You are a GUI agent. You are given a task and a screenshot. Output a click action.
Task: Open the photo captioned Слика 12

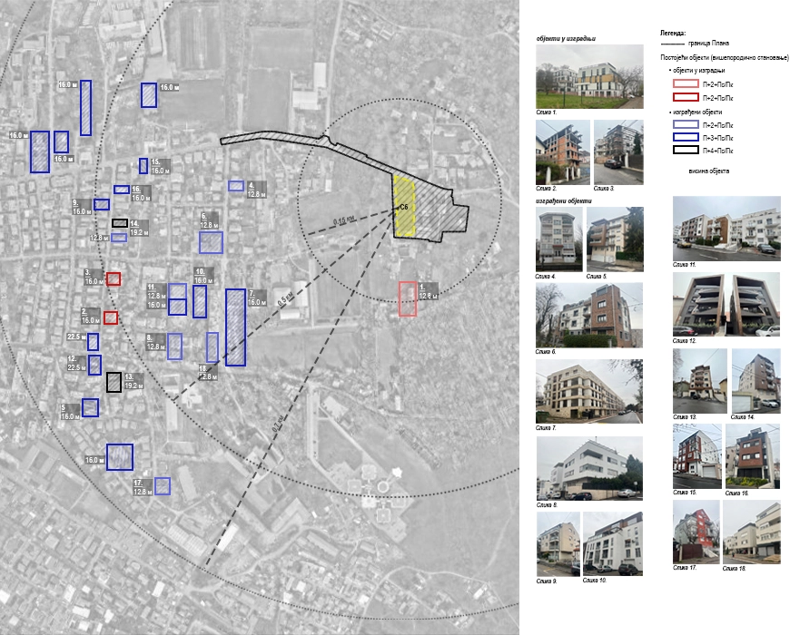click(x=726, y=305)
